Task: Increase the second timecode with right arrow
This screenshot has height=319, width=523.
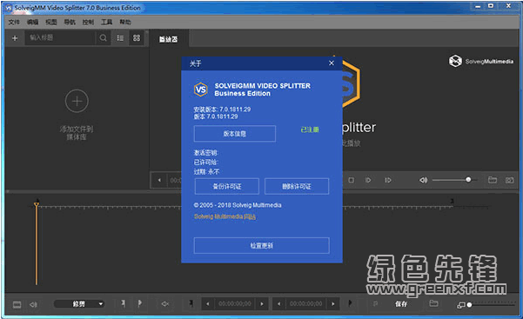Action: tap(333, 303)
